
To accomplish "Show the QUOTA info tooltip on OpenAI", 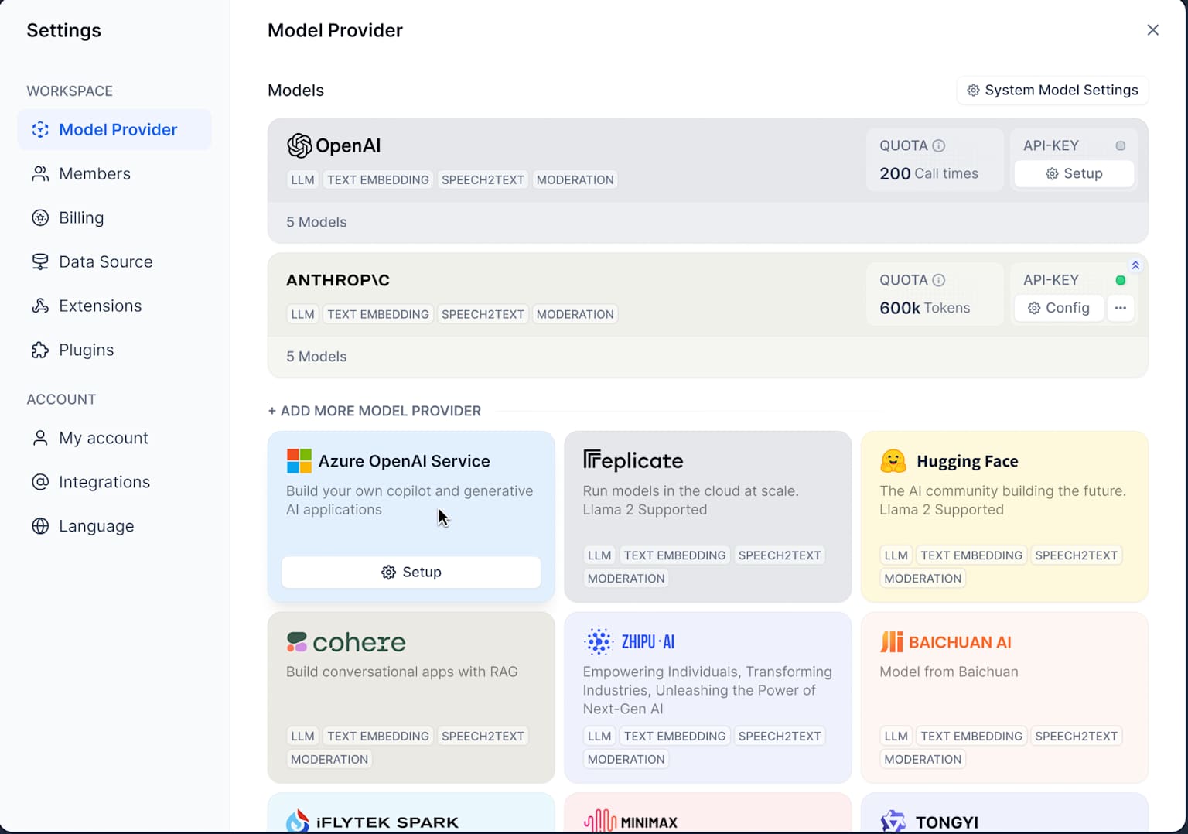I will pyautogui.click(x=939, y=145).
